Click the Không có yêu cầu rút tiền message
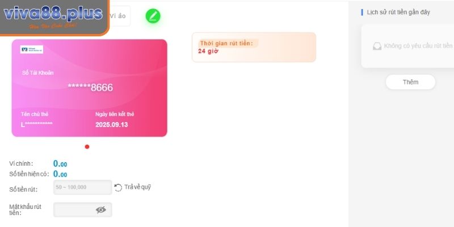 pyautogui.click(x=418, y=46)
